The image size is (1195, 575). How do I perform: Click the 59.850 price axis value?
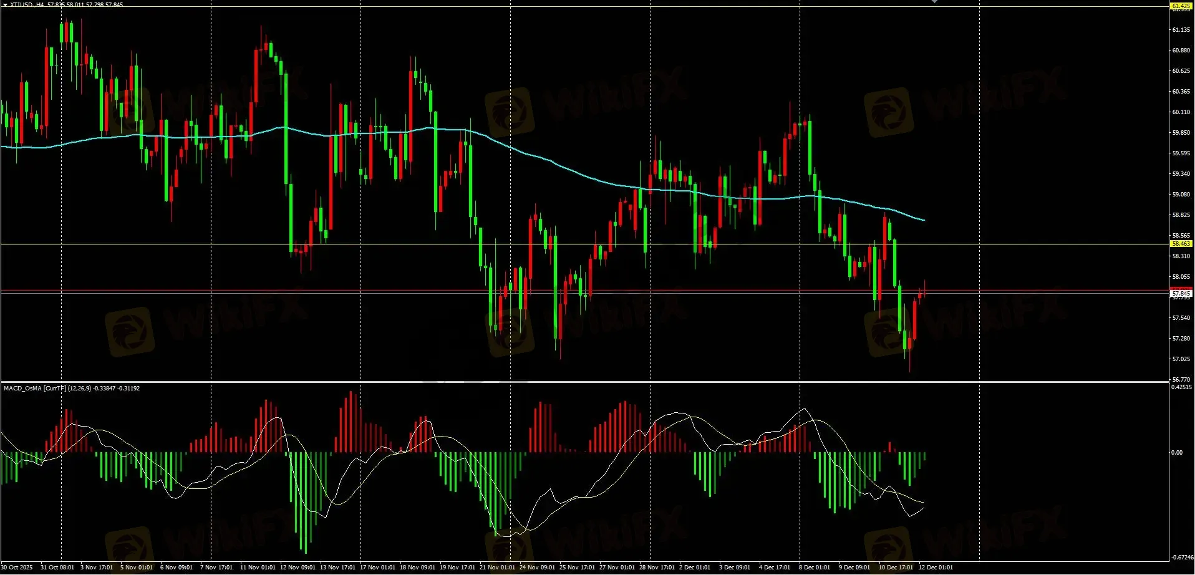pyautogui.click(x=1181, y=133)
